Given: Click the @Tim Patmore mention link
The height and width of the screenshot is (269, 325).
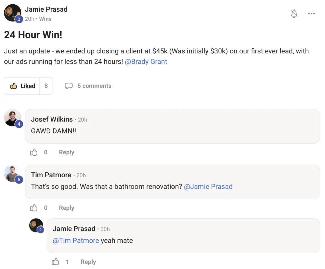Looking at the screenshot, I should click(x=76, y=241).
